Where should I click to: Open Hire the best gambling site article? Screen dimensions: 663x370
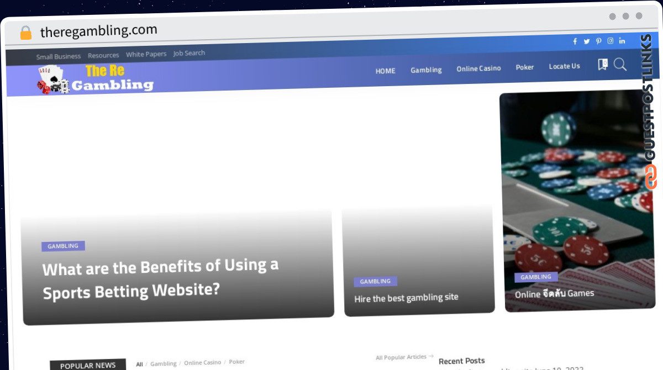tap(406, 298)
